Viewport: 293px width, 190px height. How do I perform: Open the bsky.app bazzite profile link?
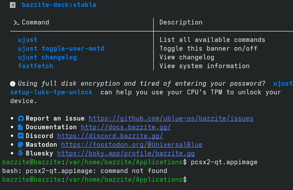[126, 153]
